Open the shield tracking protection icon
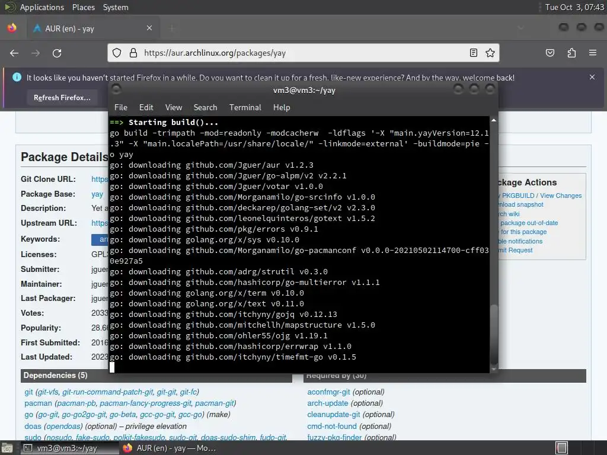The width and height of the screenshot is (607, 455). (x=117, y=53)
